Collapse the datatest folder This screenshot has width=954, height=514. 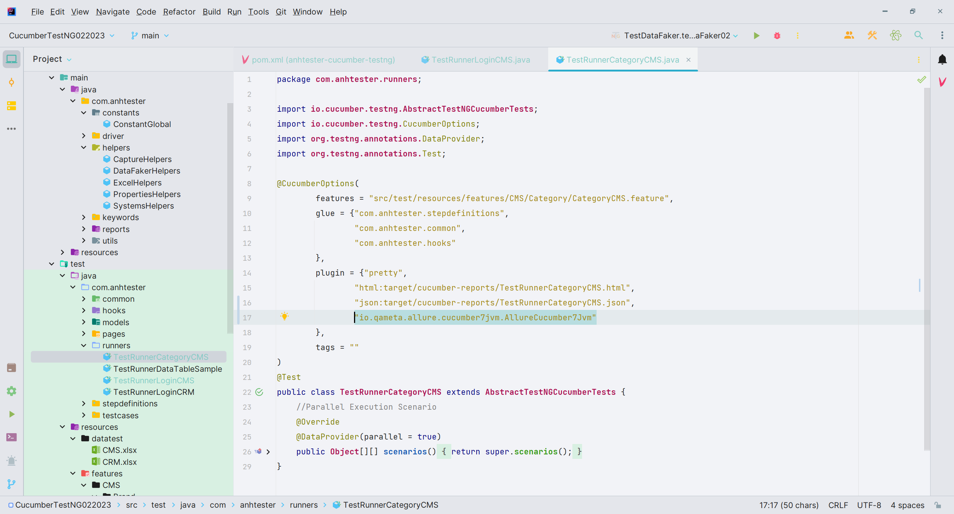(x=73, y=438)
